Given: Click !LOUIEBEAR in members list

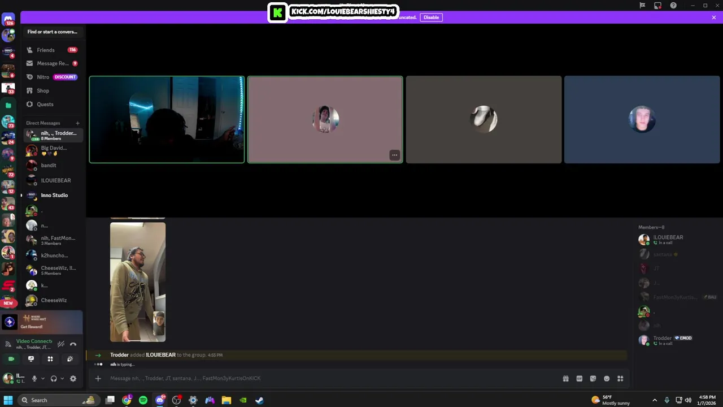Looking at the screenshot, I should pos(674,240).
